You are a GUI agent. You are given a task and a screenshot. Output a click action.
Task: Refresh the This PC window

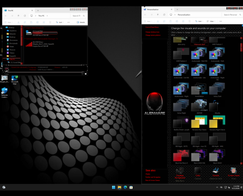(x=25, y=16)
